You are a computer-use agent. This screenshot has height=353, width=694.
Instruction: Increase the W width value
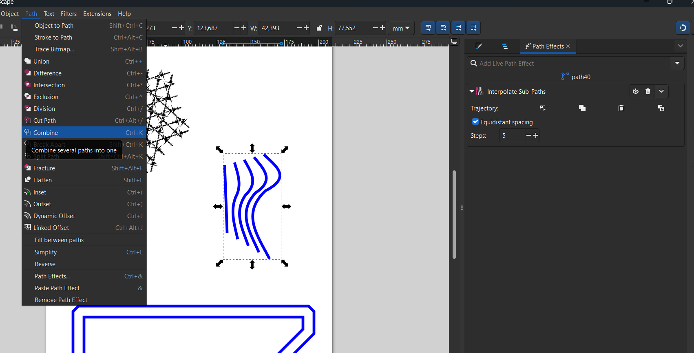click(306, 28)
